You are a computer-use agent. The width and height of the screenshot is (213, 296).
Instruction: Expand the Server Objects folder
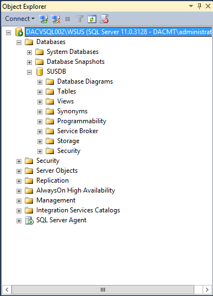coord(19,171)
